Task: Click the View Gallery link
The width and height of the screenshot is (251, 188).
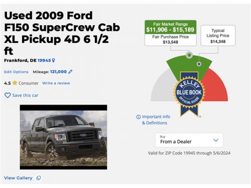Action: pyautogui.click(x=18, y=178)
